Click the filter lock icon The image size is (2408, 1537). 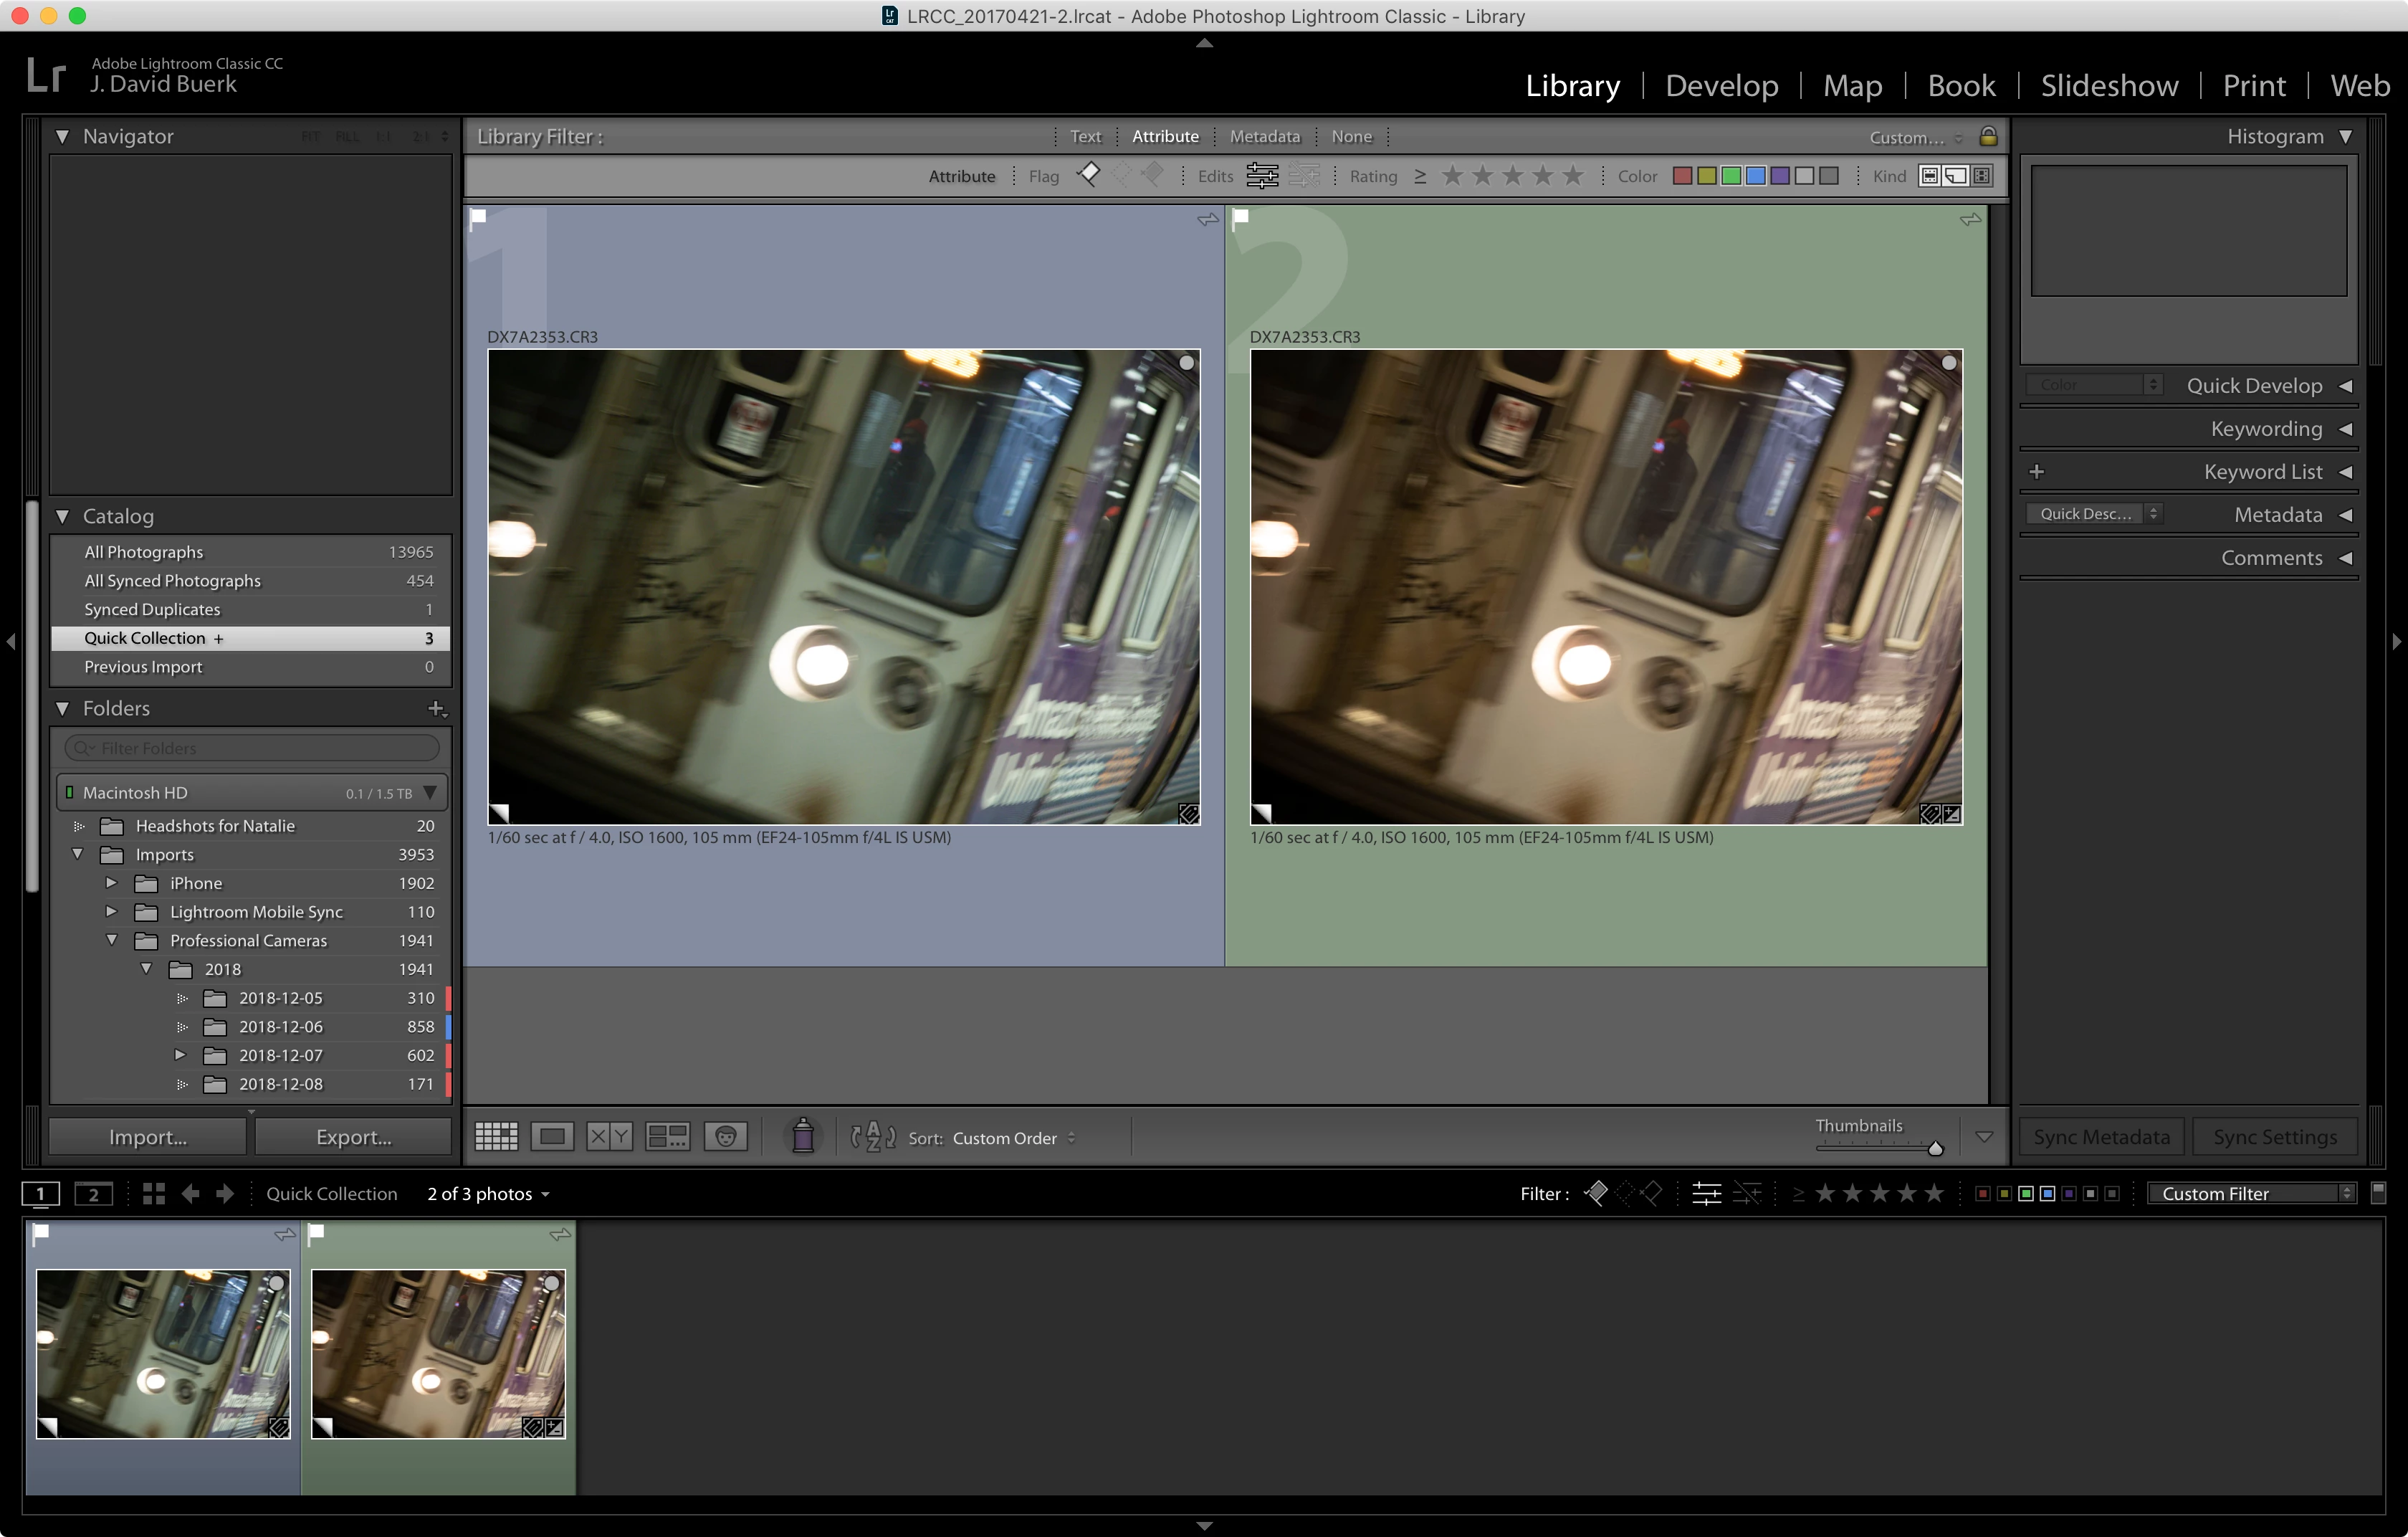1988,136
